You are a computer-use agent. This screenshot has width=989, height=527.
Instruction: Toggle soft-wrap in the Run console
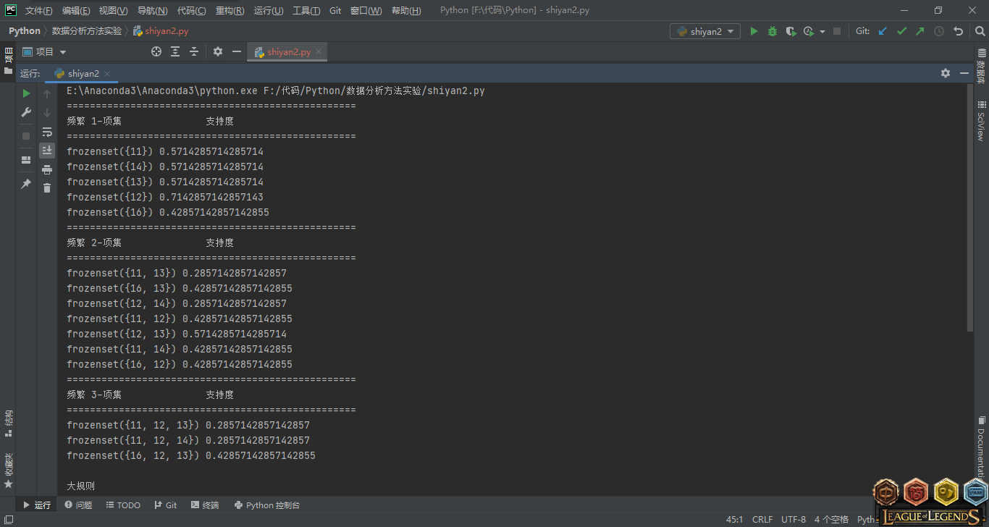pyautogui.click(x=47, y=132)
